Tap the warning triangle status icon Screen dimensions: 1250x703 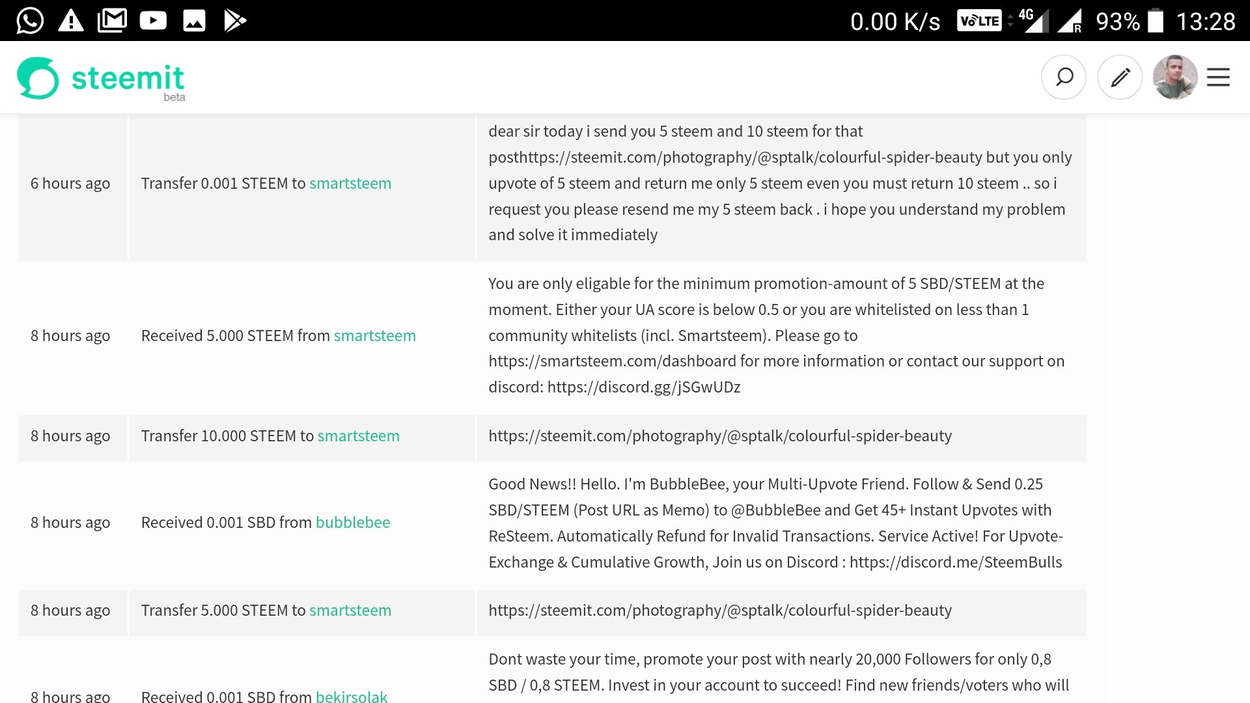click(71, 21)
